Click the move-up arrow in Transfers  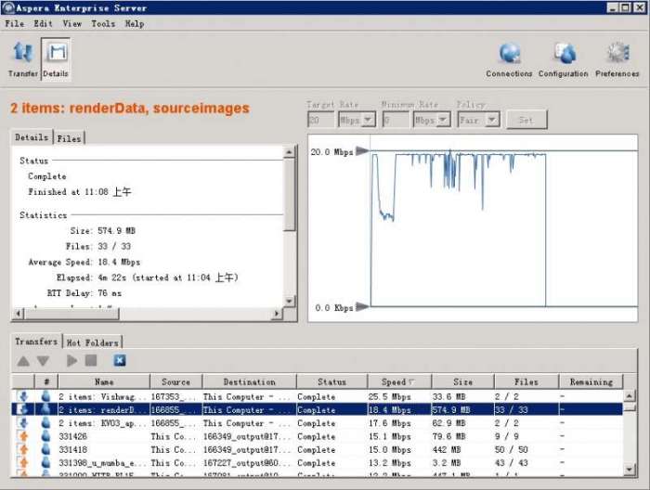click(x=24, y=360)
